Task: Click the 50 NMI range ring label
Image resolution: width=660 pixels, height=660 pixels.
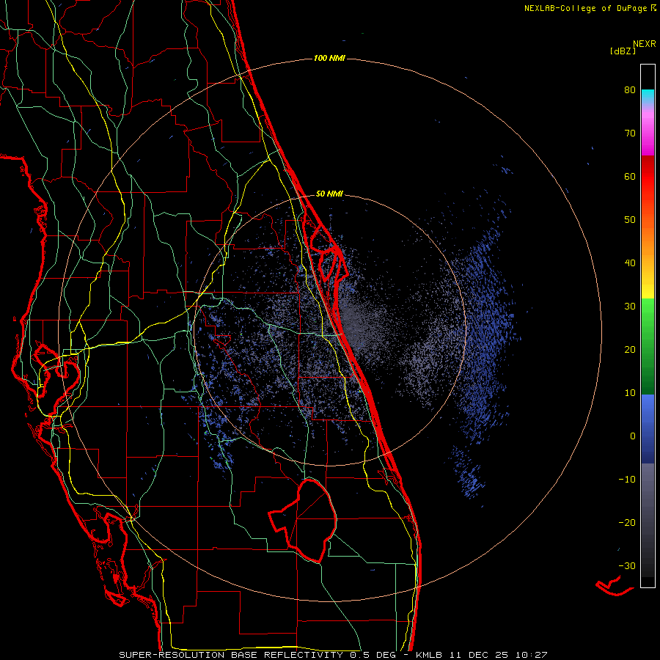Action: (x=329, y=194)
